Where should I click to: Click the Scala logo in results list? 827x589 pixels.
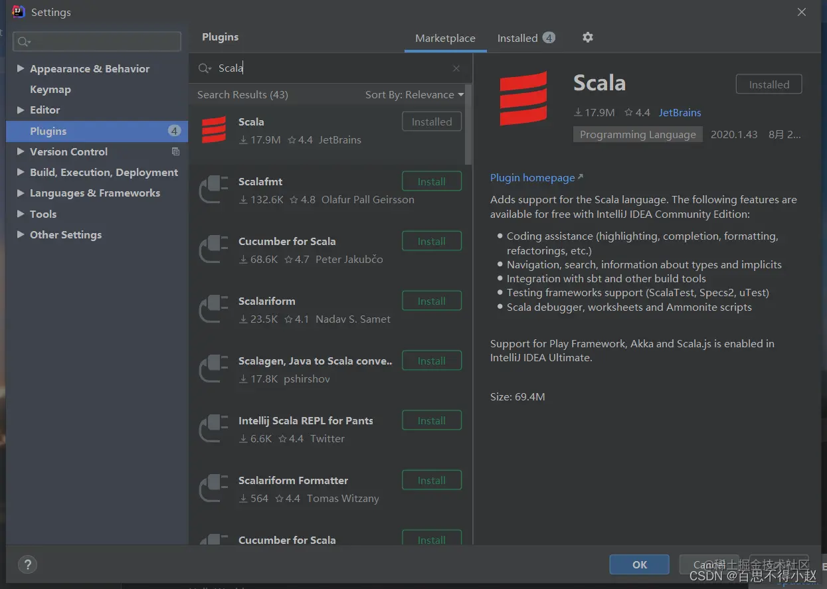214,129
